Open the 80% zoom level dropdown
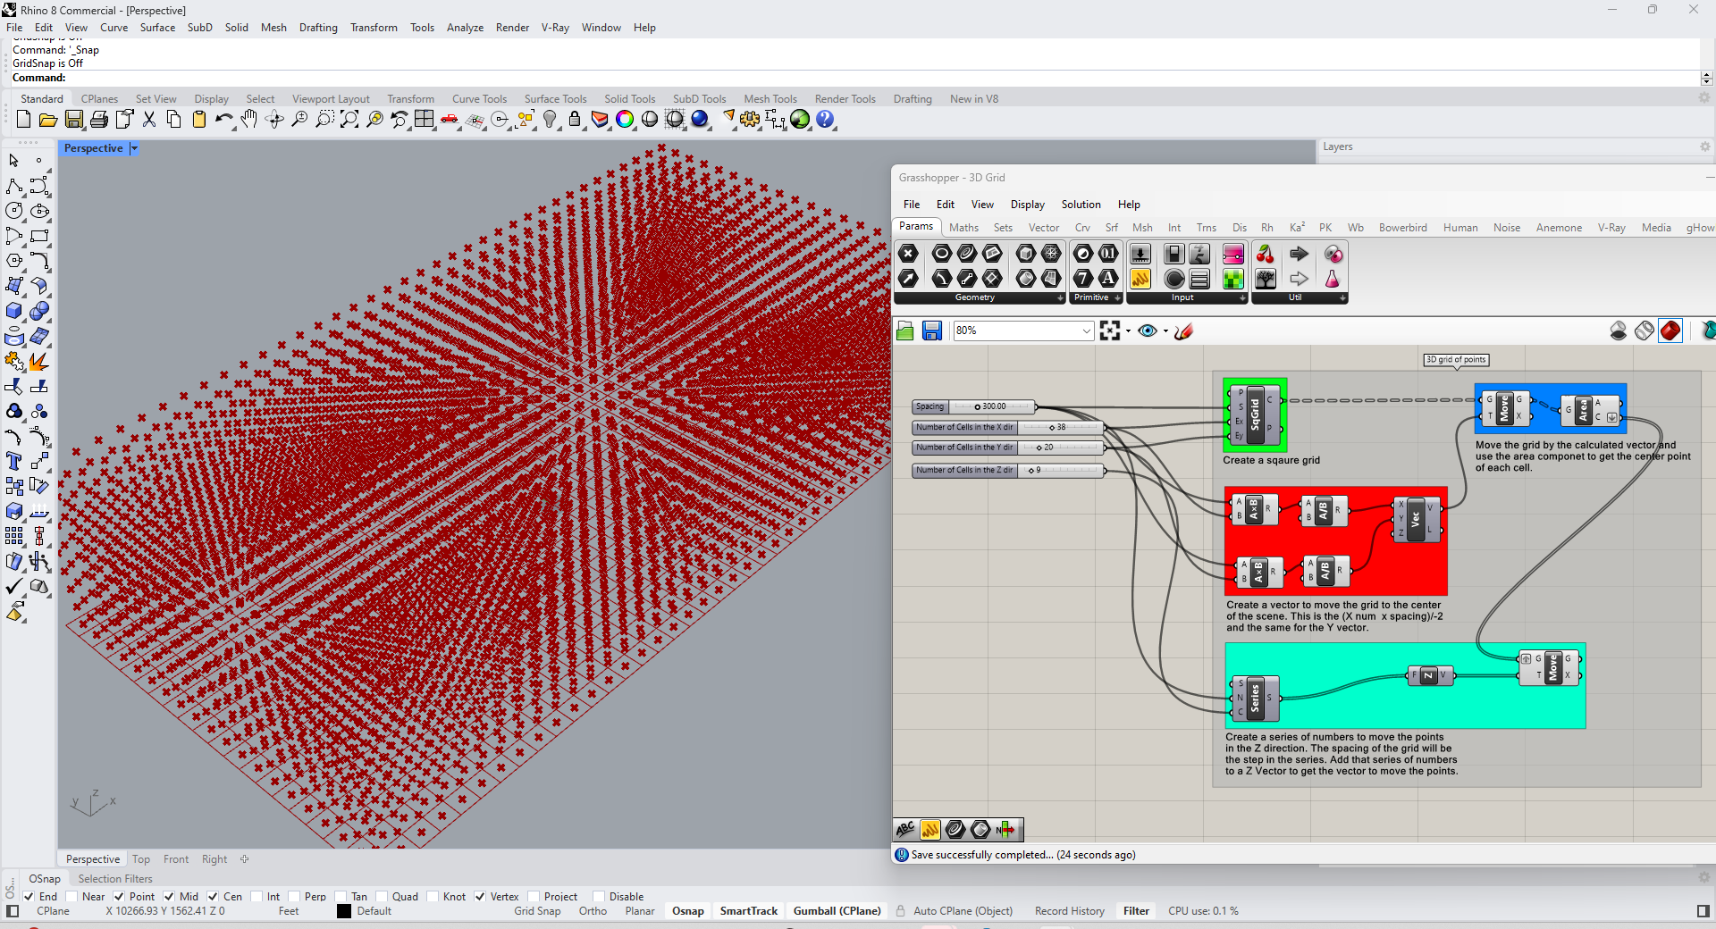This screenshot has height=929, width=1716. [x=1086, y=331]
